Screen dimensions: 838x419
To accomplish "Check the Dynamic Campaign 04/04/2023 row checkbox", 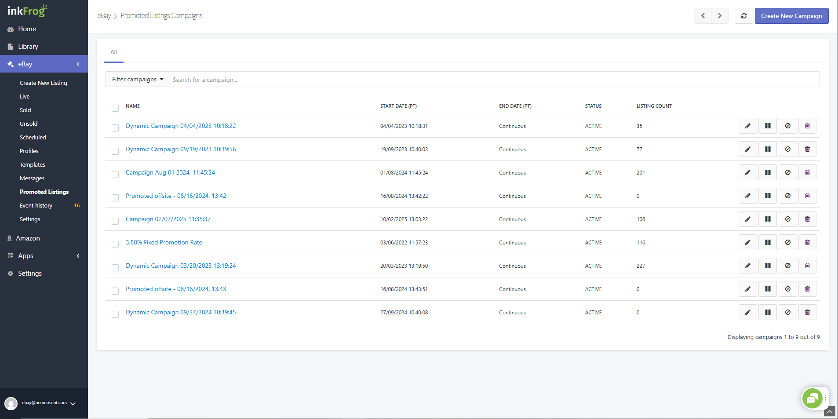I will point(115,128).
